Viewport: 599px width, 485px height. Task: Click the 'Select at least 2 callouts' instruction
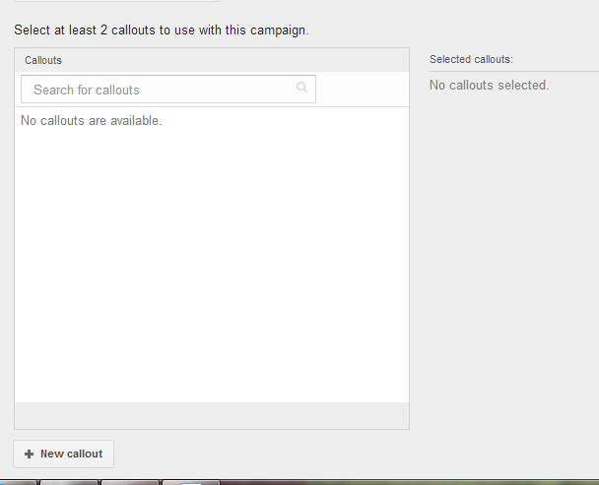(162, 30)
